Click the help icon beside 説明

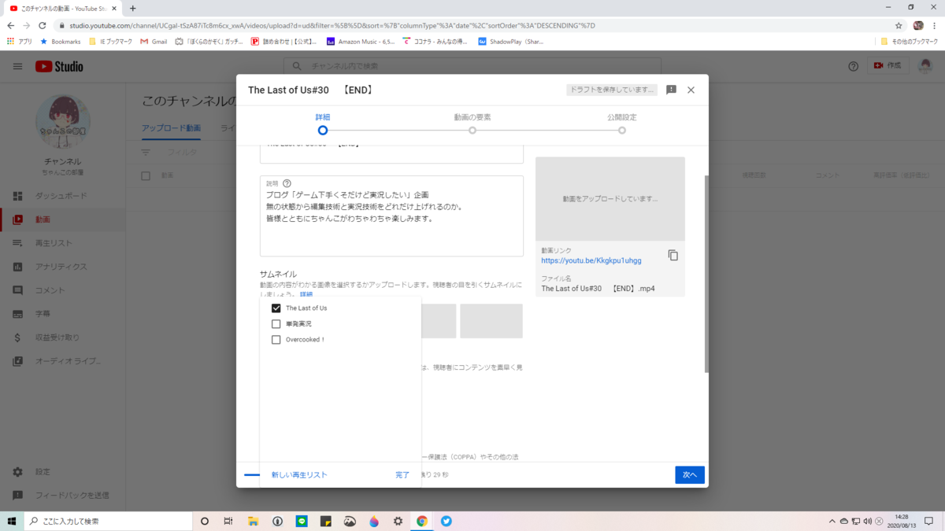[x=287, y=183]
